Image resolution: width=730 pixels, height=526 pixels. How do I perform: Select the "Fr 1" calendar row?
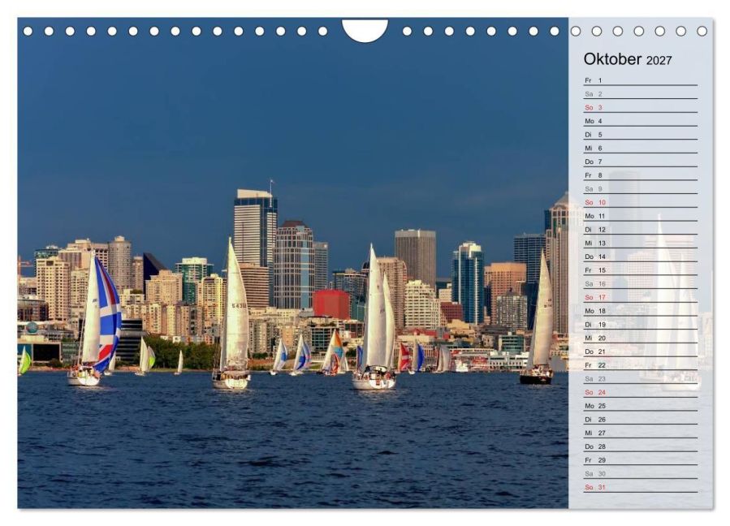coord(641,80)
